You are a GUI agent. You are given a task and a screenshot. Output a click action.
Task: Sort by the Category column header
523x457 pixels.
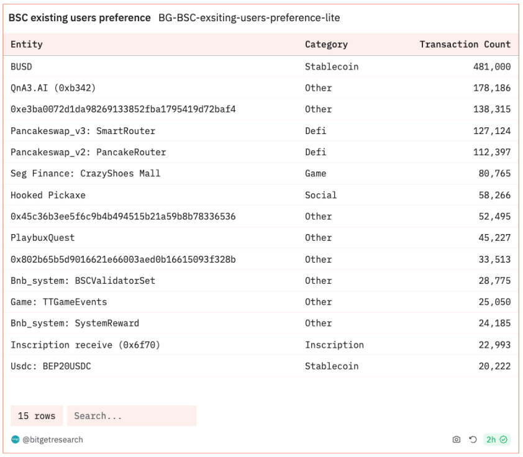(326, 45)
